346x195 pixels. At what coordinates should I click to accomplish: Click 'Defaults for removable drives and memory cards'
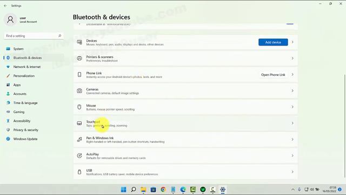coord(116,158)
